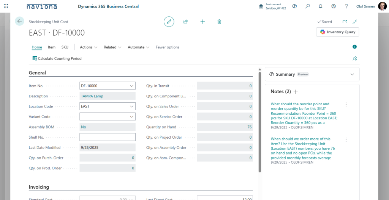Viewport: 389px width, 200px height.
Task: Click the plus icon to create new
Action: pyautogui.click(x=202, y=22)
